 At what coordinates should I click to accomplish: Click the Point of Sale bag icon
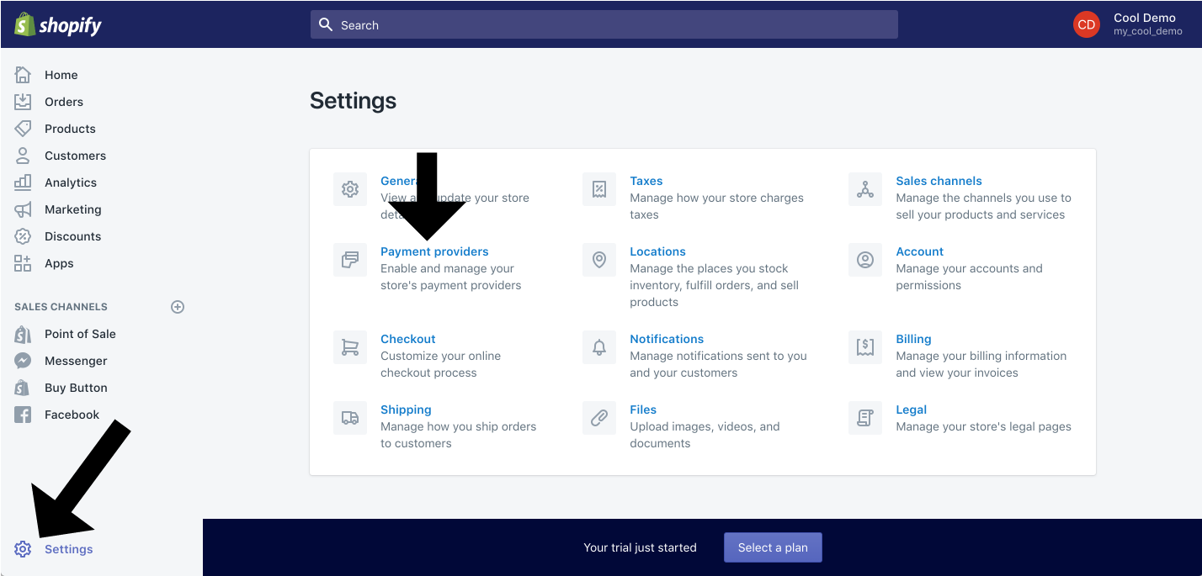(x=23, y=334)
